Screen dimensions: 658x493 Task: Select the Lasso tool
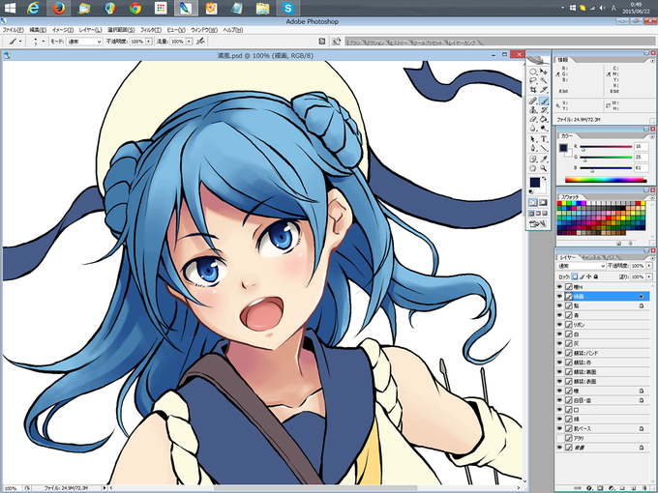(533, 80)
